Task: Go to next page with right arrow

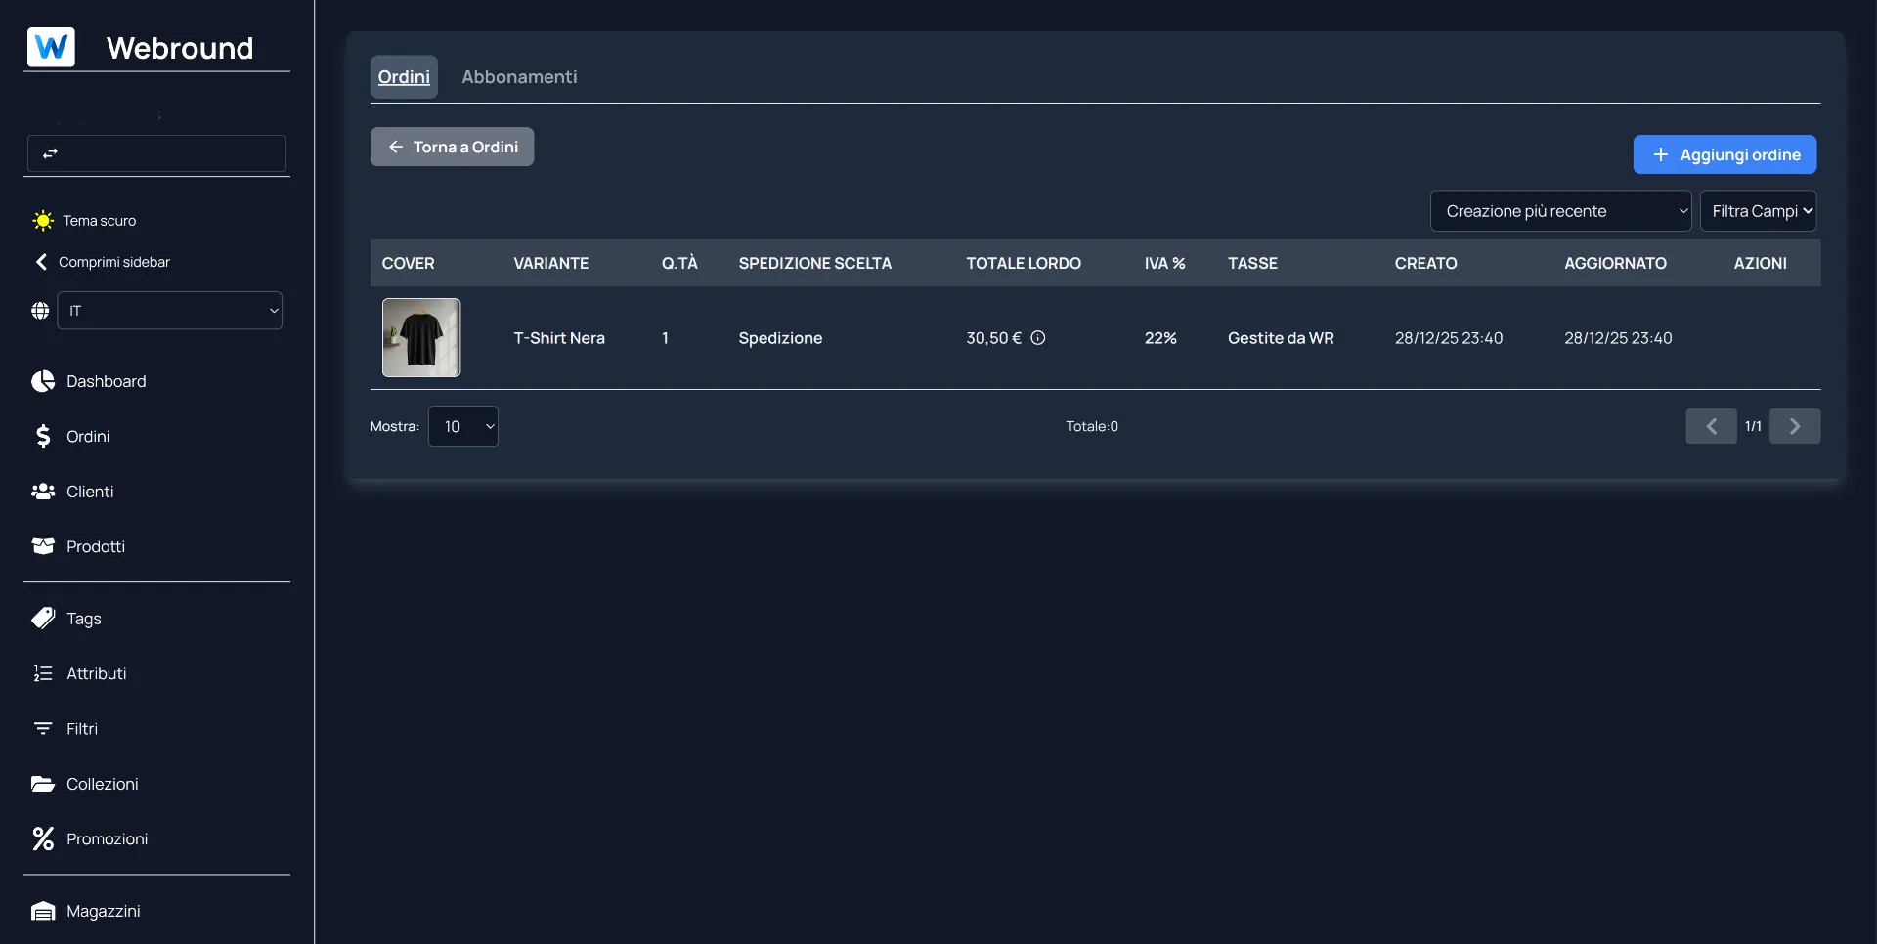Action: click(x=1794, y=426)
